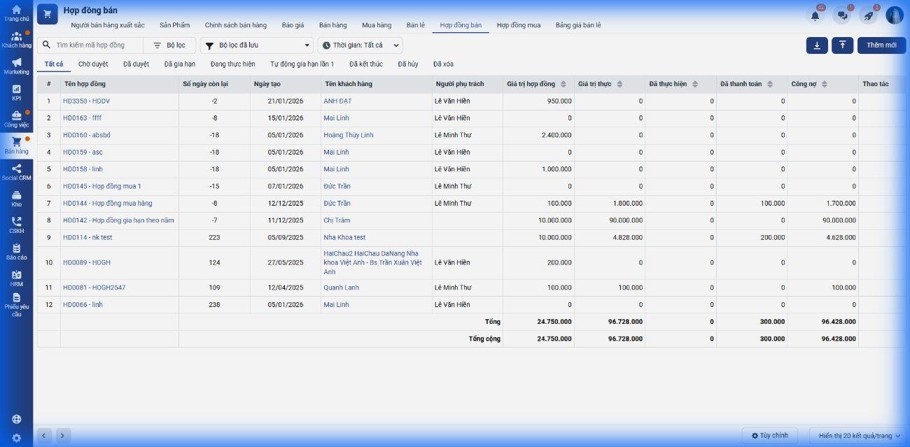The height and width of the screenshot is (447, 910).
Task: Open the chat messages icon
Action: (x=842, y=15)
